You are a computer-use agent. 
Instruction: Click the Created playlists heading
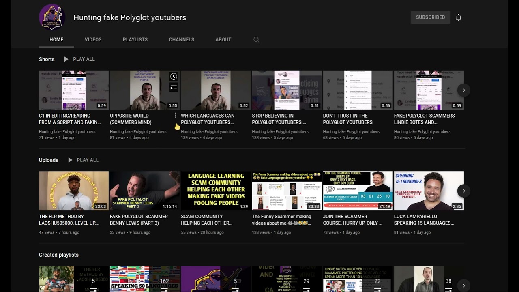click(59, 255)
